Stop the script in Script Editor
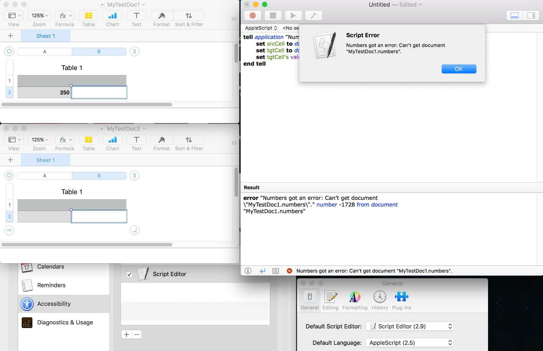The height and width of the screenshot is (351, 543). [273, 16]
